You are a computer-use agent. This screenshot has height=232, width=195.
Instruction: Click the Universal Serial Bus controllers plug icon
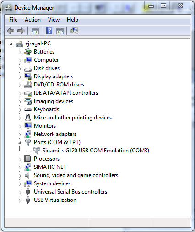(28, 192)
